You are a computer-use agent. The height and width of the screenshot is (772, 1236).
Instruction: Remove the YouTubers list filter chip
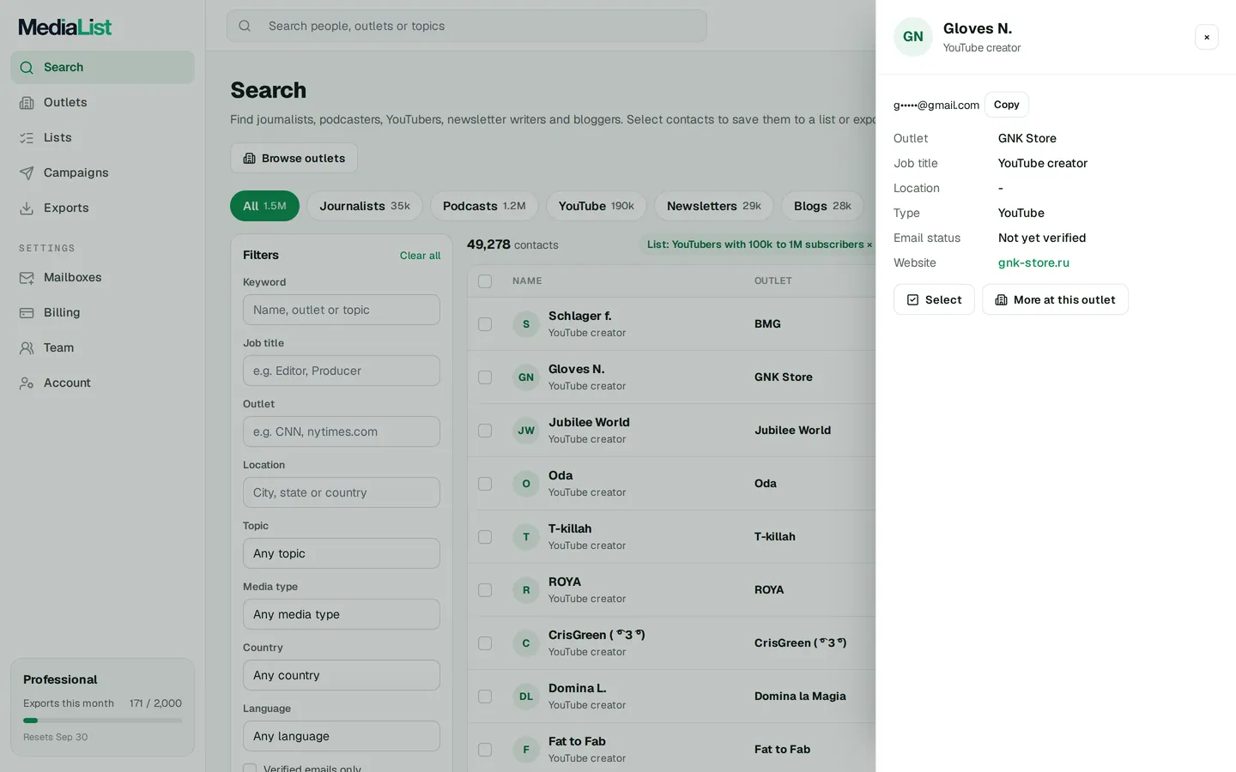point(869,244)
